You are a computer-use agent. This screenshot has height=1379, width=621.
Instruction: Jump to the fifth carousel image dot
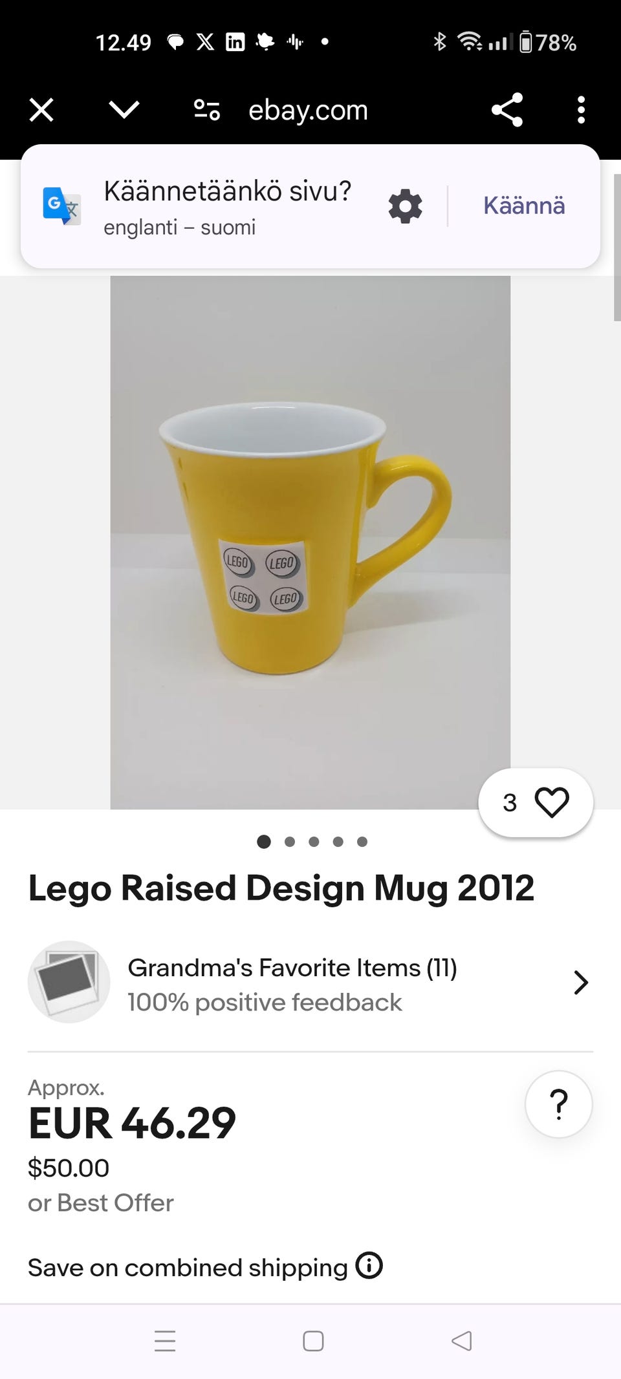pos(362,842)
